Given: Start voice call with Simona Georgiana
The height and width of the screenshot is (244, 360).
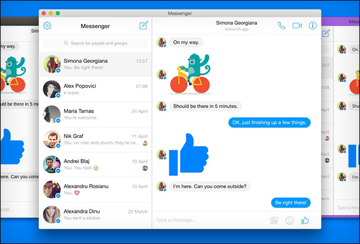Looking at the screenshot, I should coord(281,25).
